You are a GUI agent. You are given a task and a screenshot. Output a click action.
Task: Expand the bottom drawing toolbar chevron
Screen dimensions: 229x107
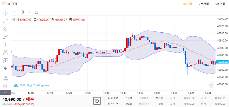click(x=5, y=92)
